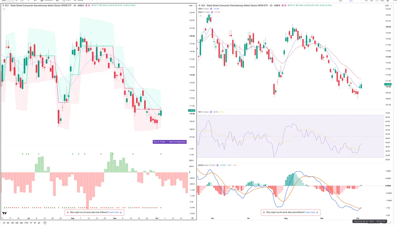Click the RSI 14 close legend label
This screenshot has width=397, height=225.
point(203,112)
